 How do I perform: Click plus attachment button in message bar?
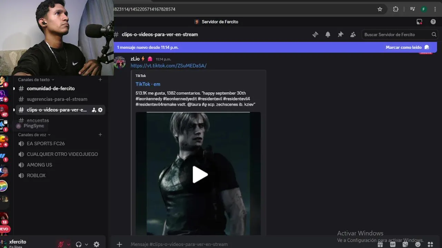coord(119,244)
